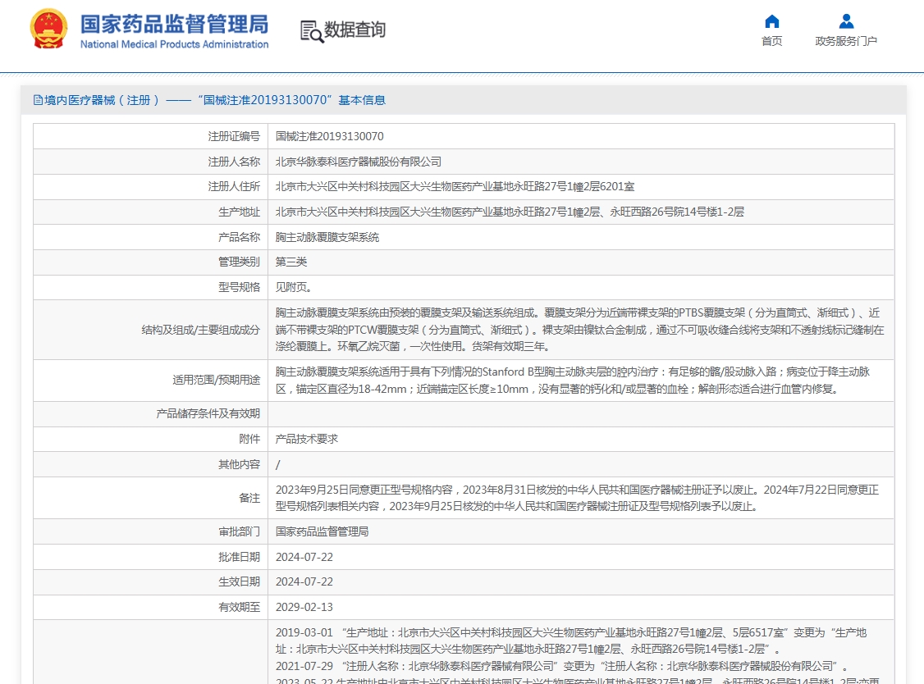
Task: Click the 适用范围/预期用途 label
Action: point(216,380)
